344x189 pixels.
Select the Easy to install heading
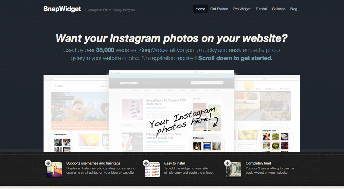click(175, 163)
